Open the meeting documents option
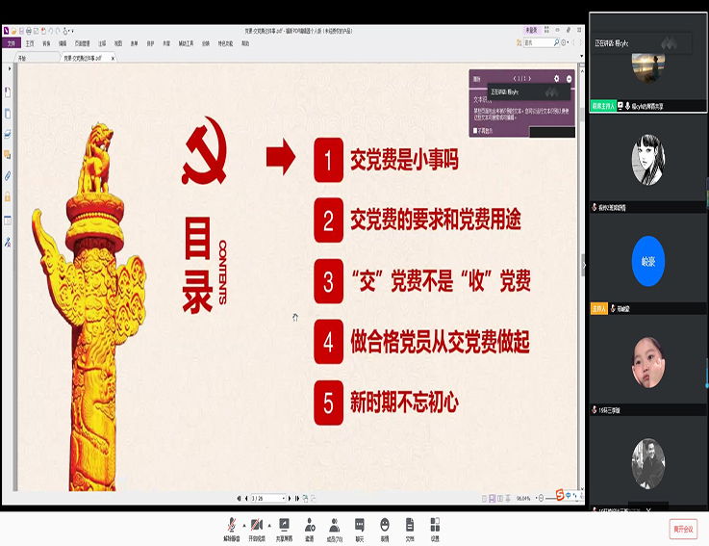 tap(410, 530)
